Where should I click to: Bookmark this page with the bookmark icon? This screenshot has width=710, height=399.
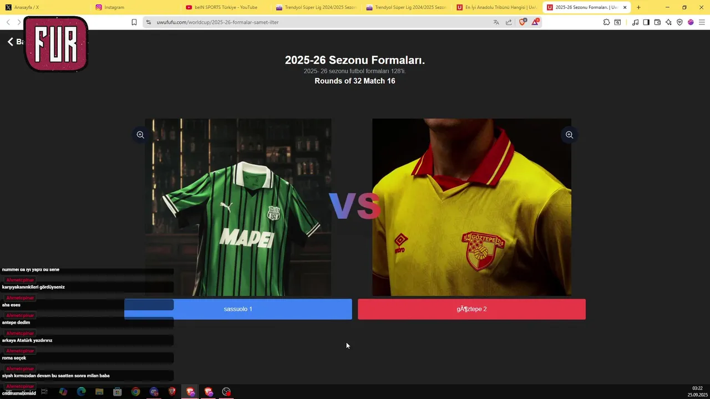pyautogui.click(x=134, y=22)
